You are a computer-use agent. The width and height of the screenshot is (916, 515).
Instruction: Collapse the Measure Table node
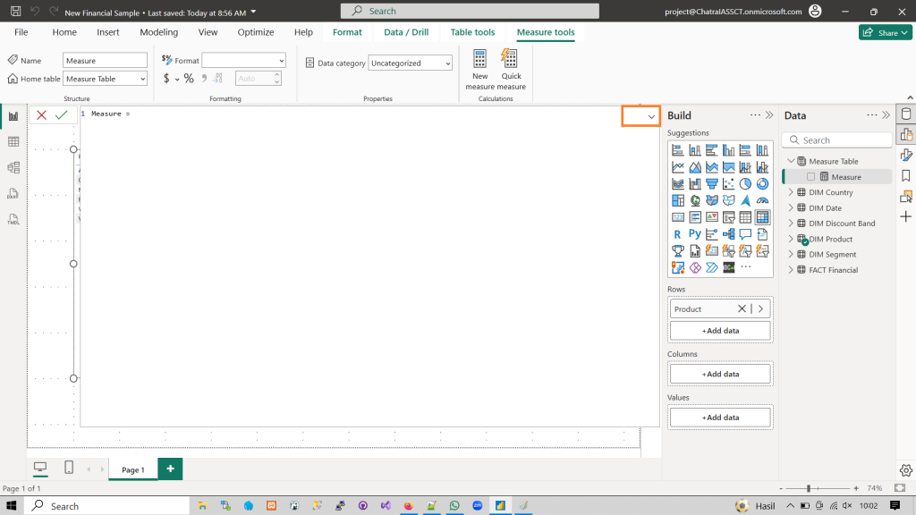(790, 162)
